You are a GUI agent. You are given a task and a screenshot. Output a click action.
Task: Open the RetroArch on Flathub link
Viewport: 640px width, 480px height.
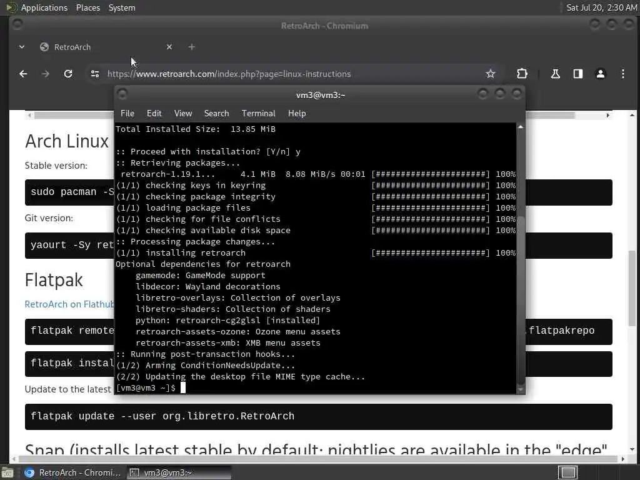[x=69, y=304]
